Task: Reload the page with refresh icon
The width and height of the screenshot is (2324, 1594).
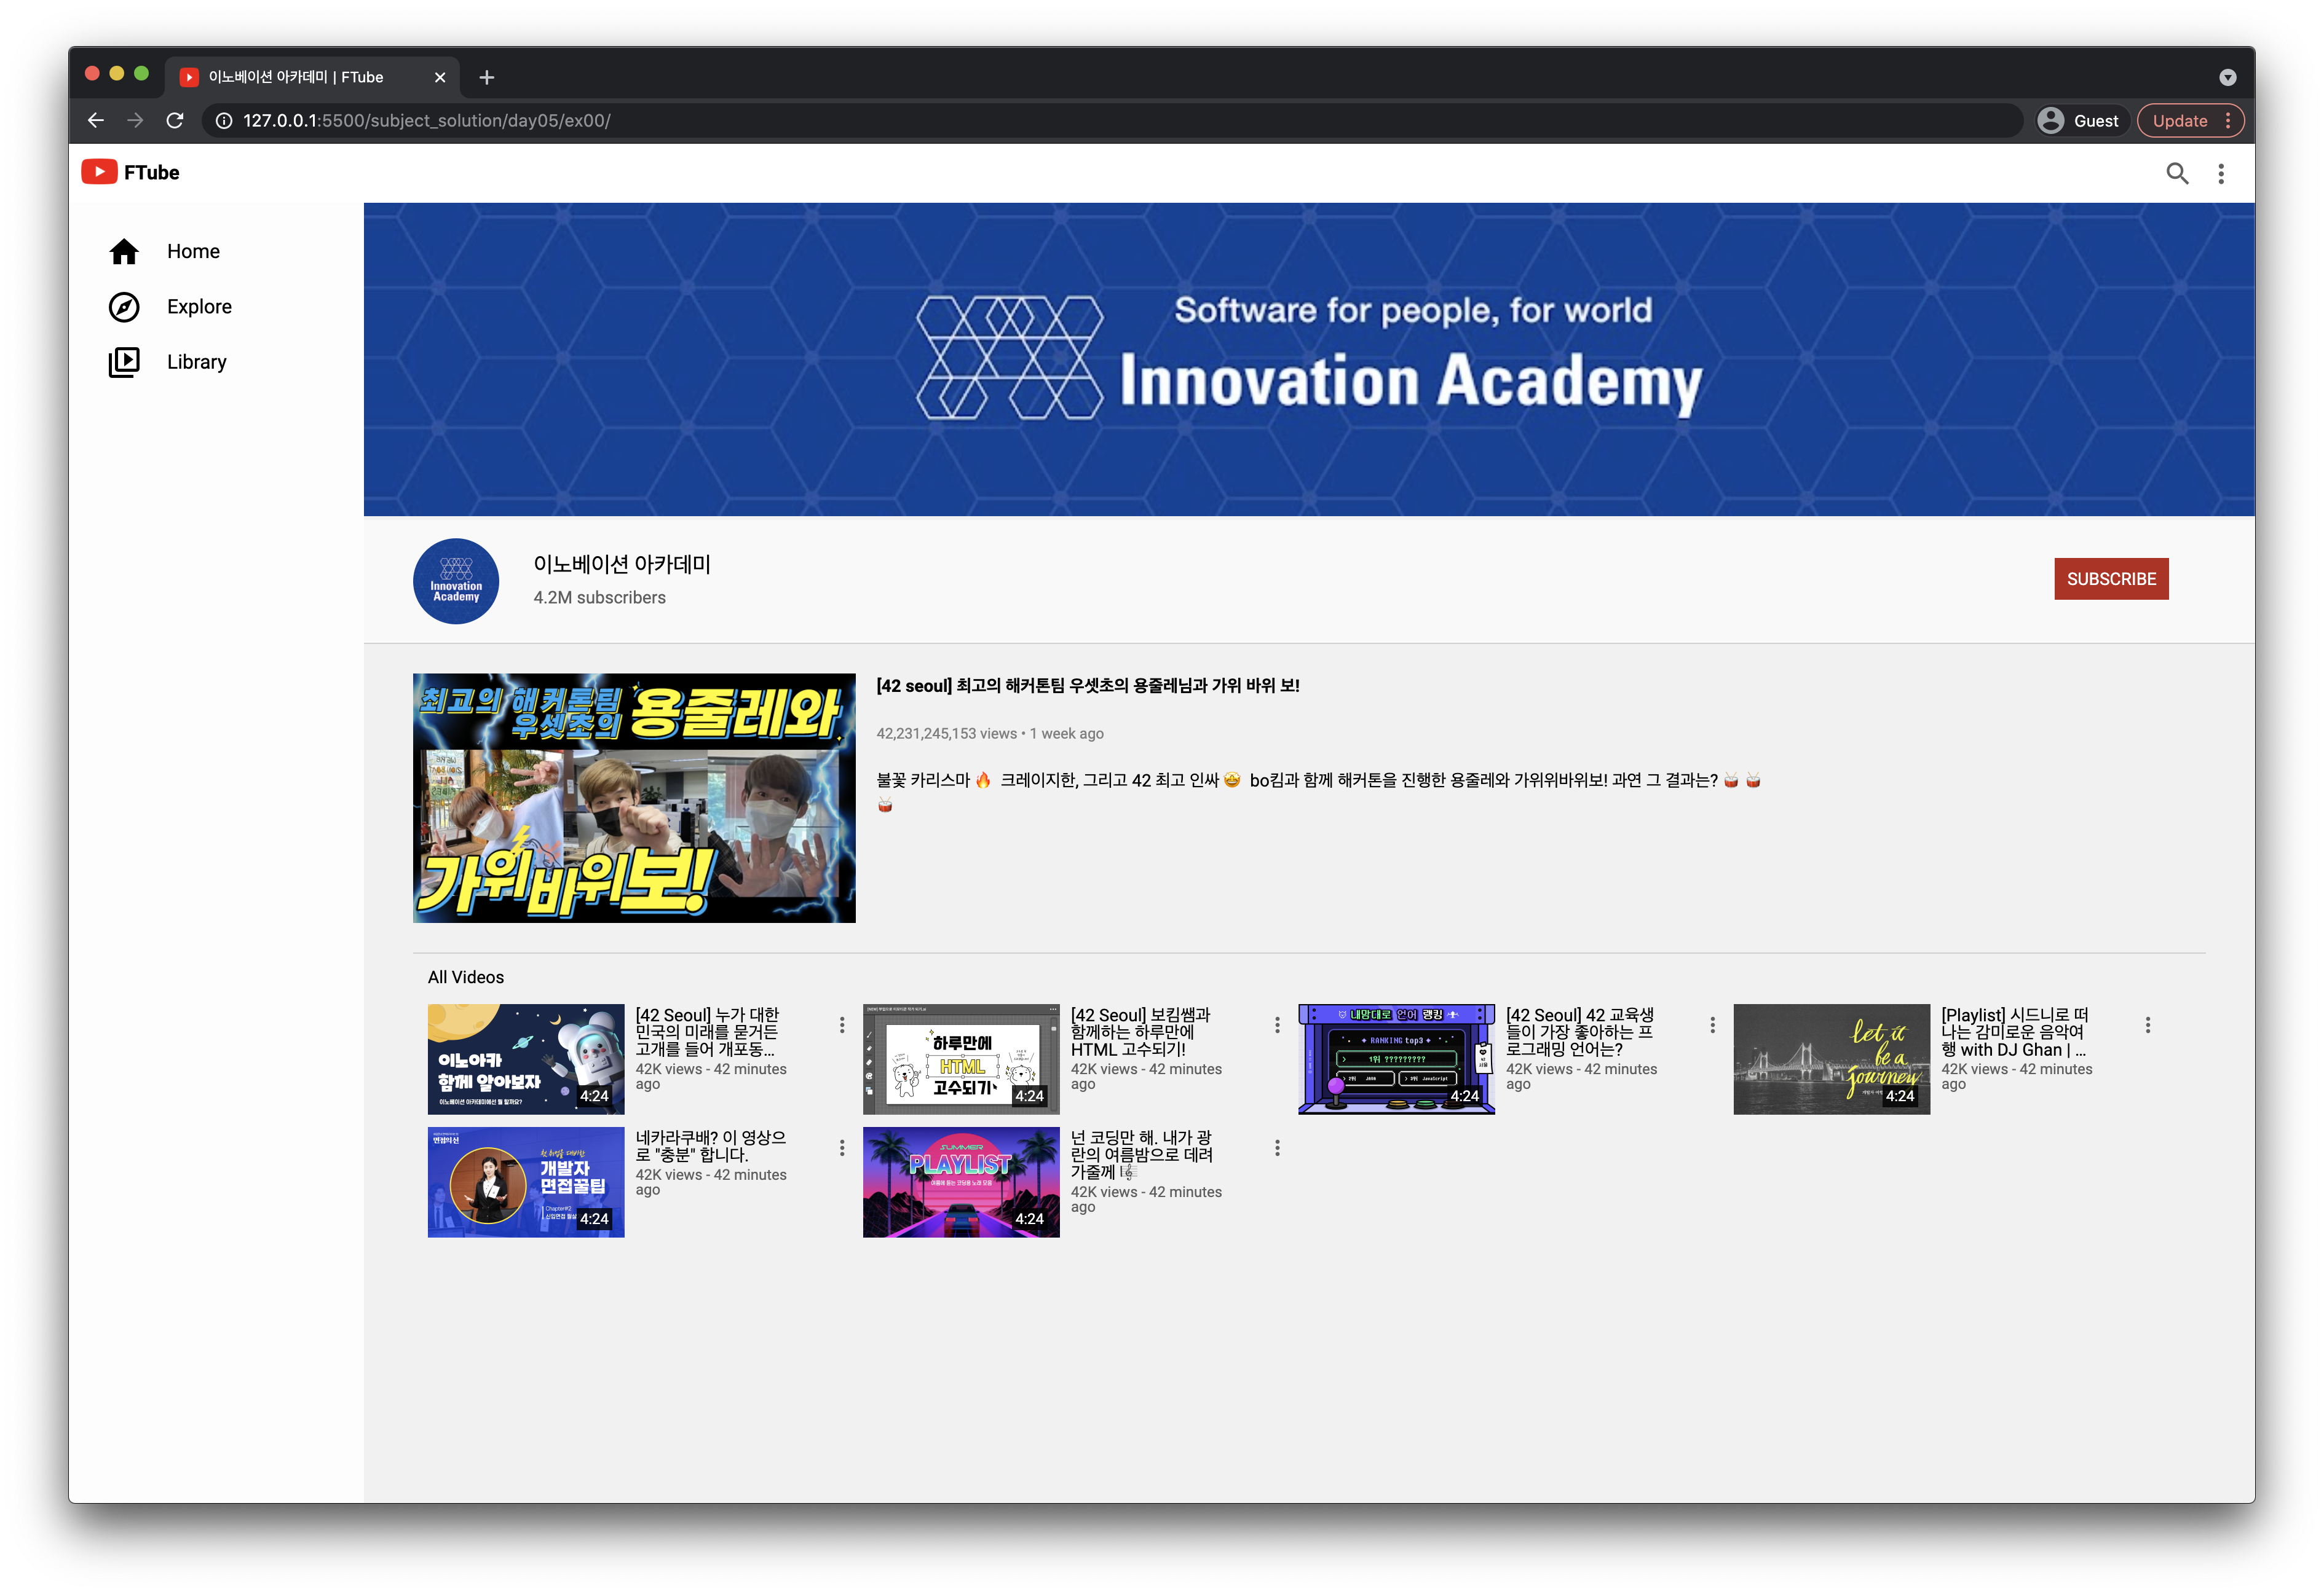Action: pos(175,120)
